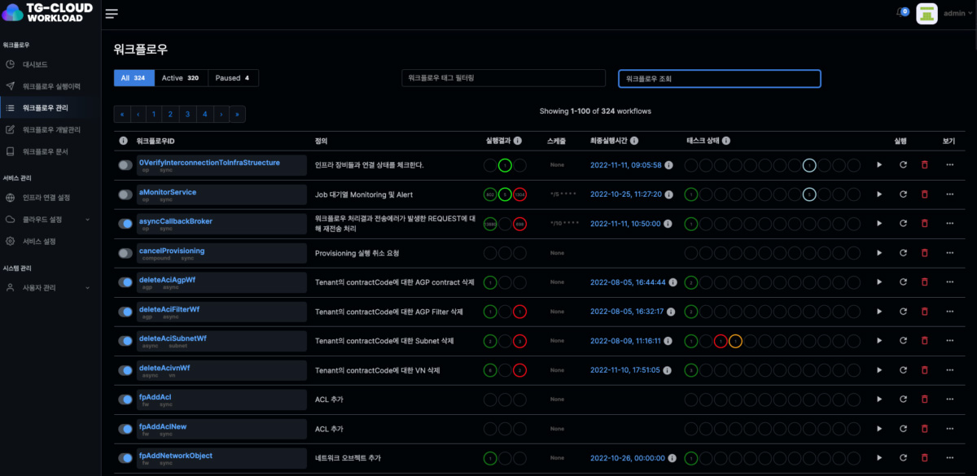Open the notification bell icon
Screen dimensions: 977x476
(901, 13)
